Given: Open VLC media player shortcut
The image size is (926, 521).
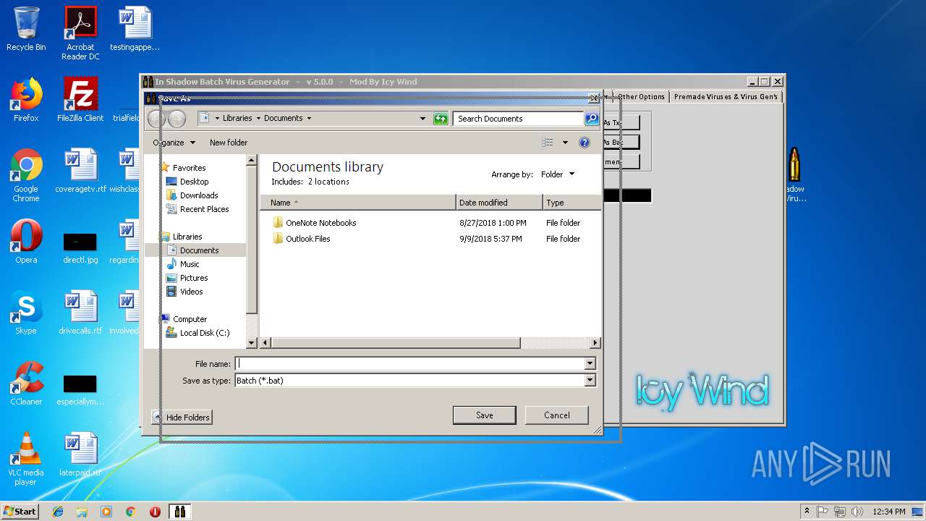Looking at the screenshot, I should pyautogui.click(x=26, y=459).
